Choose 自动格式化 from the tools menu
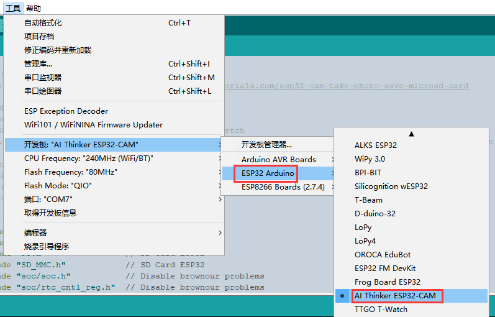This screenshot has height=317, width=495. click(114, 23)
